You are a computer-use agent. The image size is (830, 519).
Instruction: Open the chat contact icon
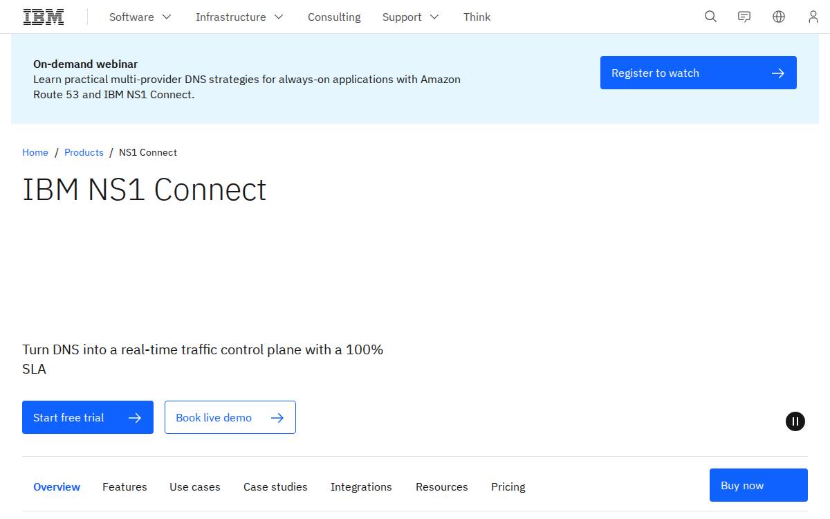(x=744, y=17)
